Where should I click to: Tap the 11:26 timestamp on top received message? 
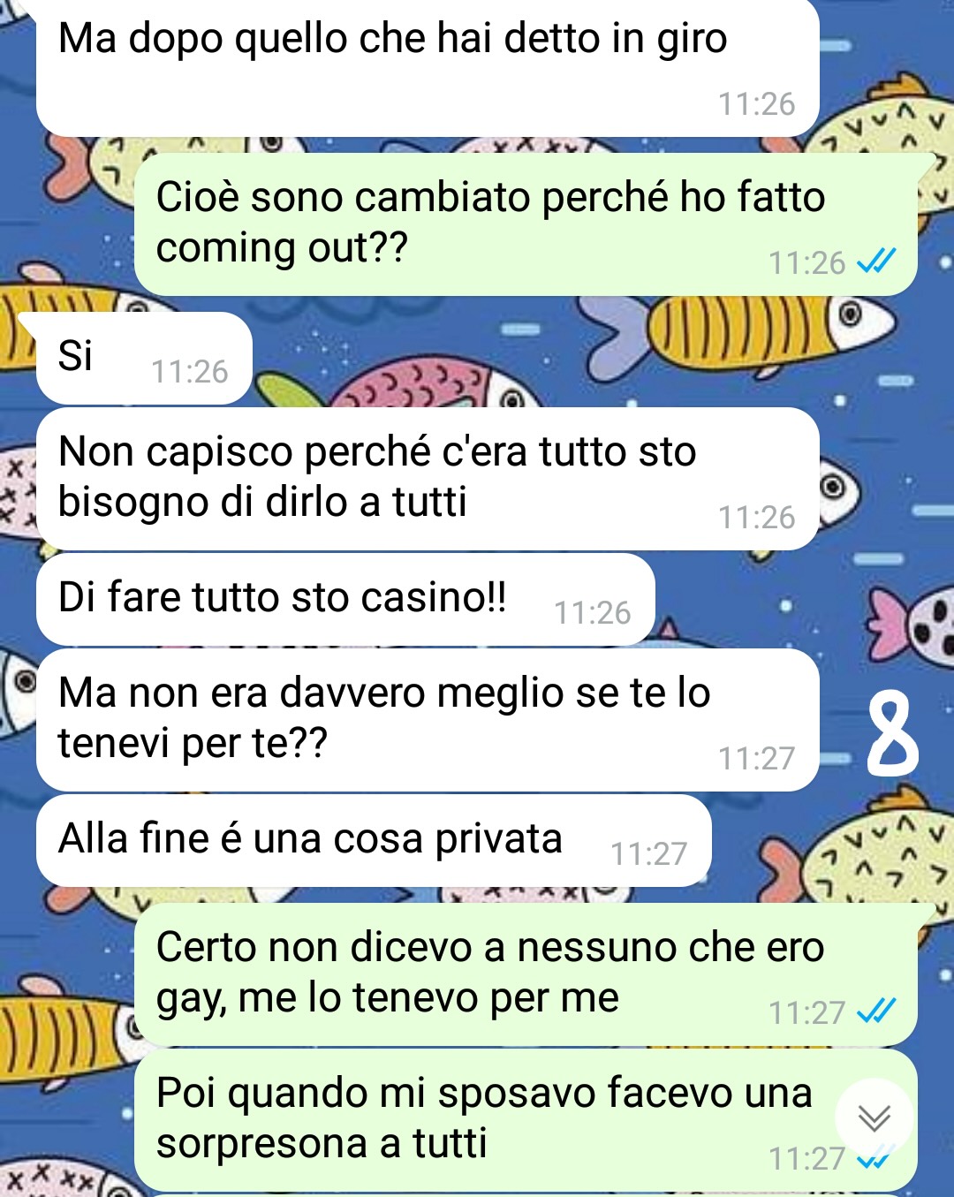(x=756, y=104)
